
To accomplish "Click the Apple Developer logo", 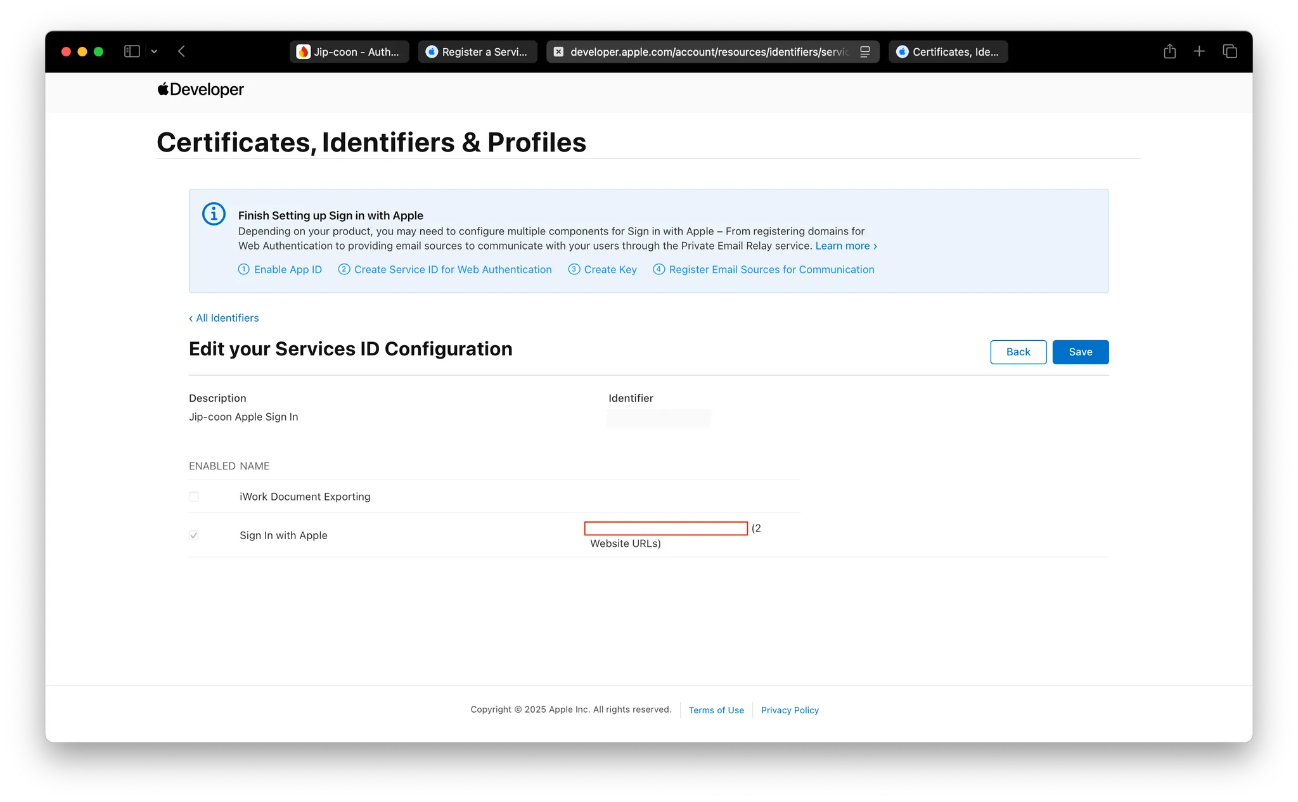I will click(201, 89).
